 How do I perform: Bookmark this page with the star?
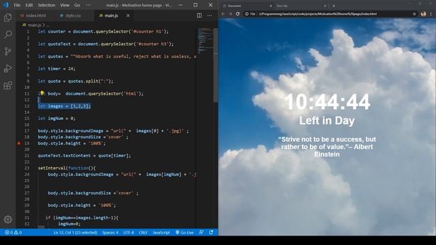pyautogui.click(x=414, y=14)
